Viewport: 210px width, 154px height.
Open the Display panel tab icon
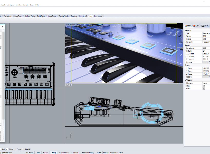coord(203,26)
